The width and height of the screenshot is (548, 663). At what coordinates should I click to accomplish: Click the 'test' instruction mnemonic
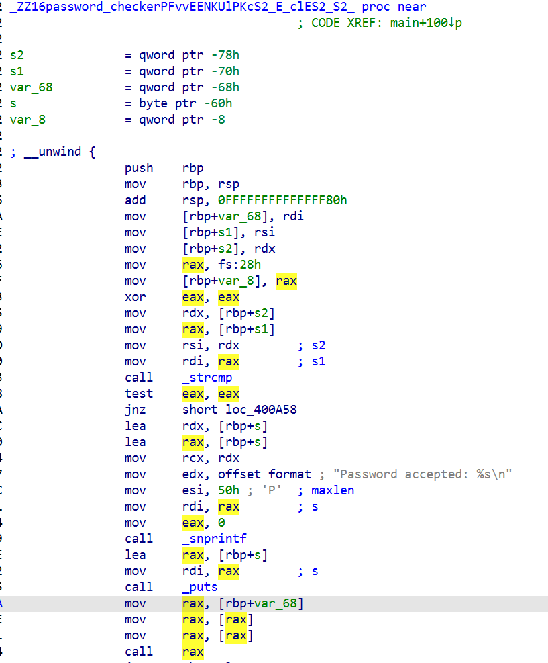tap(139, 394)
